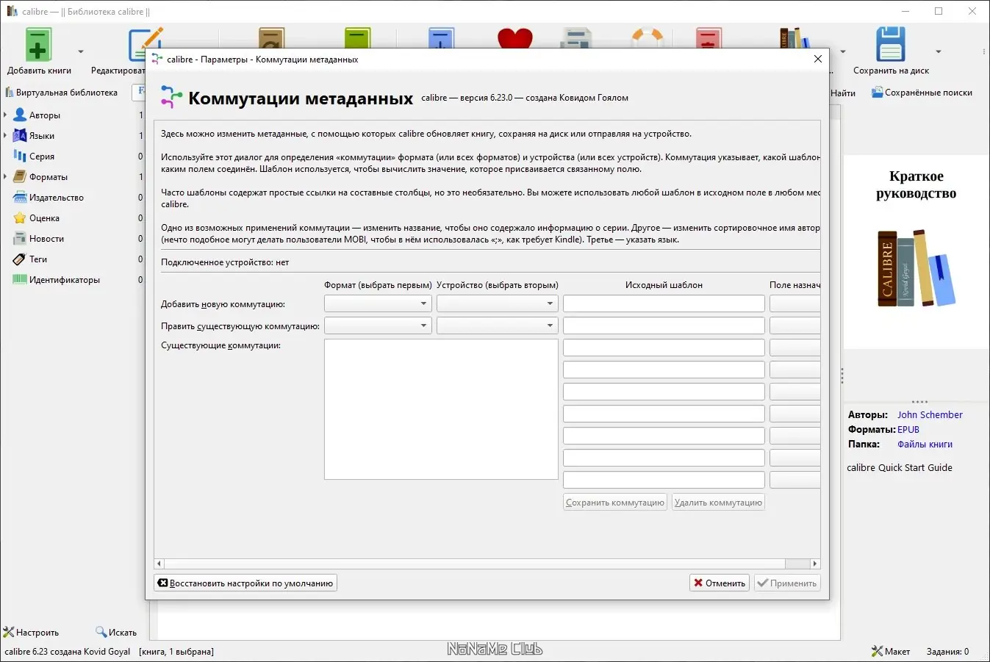Viewport: 990px width, 662px height.
Task: Select the Идентификаторы barcode icon
Action: pyautogui.click(x=20, y=280)
